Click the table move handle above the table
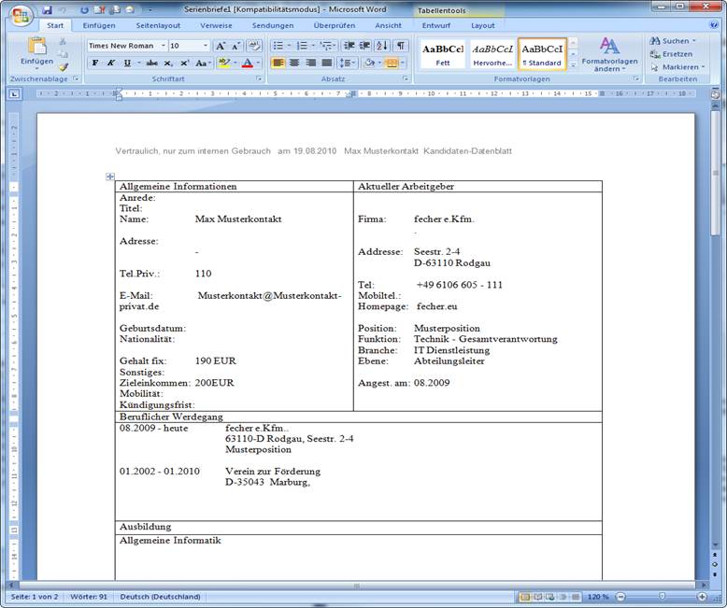Viewport: 727px width, 608px height. tap(109, 177)
